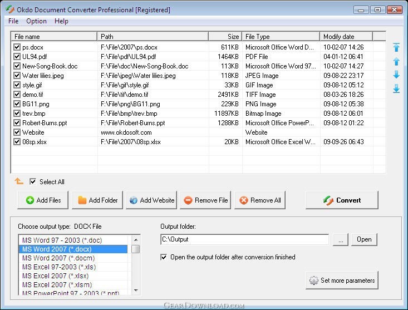Toggle the Select All checkbox
Viewport: 408px width, 310px height.
(x=33, y=181)
